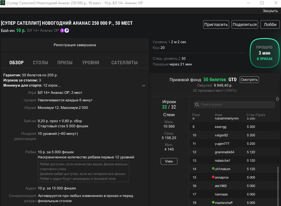Screen dimensions: 281x206
Task: Go to the УРОВНИ tab
Action: point(91,63)
